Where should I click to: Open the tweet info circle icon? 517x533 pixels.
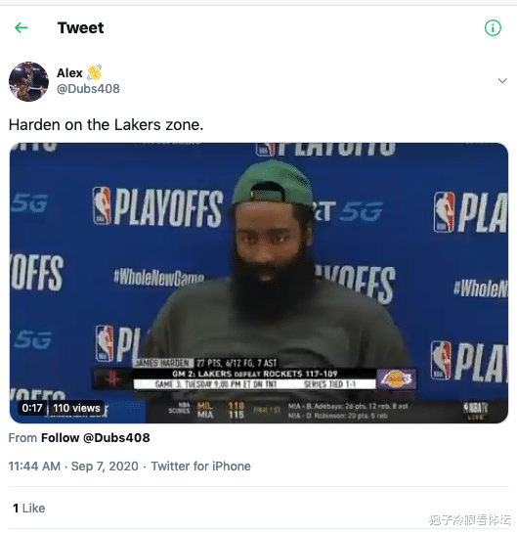pyautogui.click(x=493, y=28)
